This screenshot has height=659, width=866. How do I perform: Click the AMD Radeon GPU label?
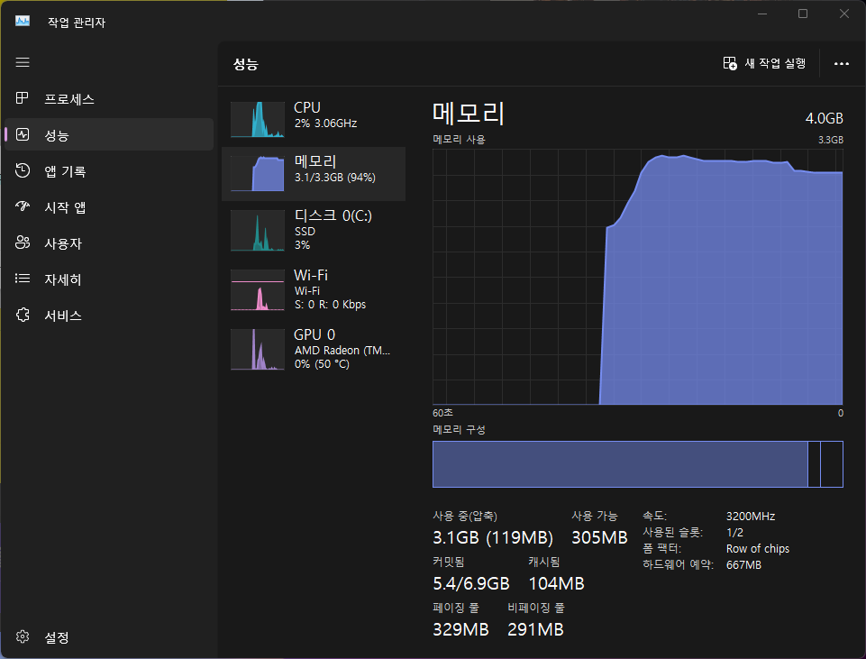click(342, 350)
